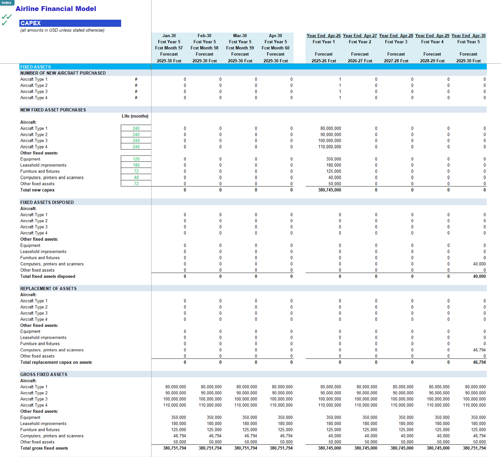
Task: Open the Year End Apr-27 link
Action: tap(360, 36)
